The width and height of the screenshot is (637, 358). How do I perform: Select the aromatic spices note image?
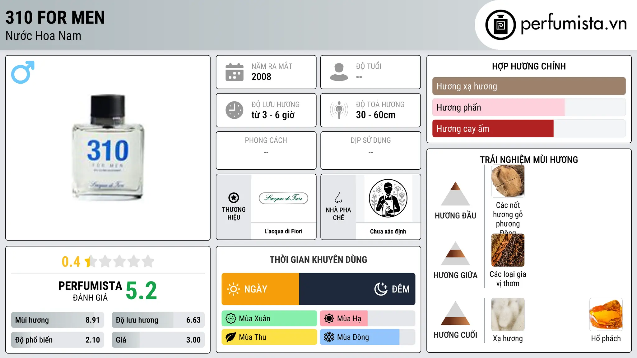[508, 250]
